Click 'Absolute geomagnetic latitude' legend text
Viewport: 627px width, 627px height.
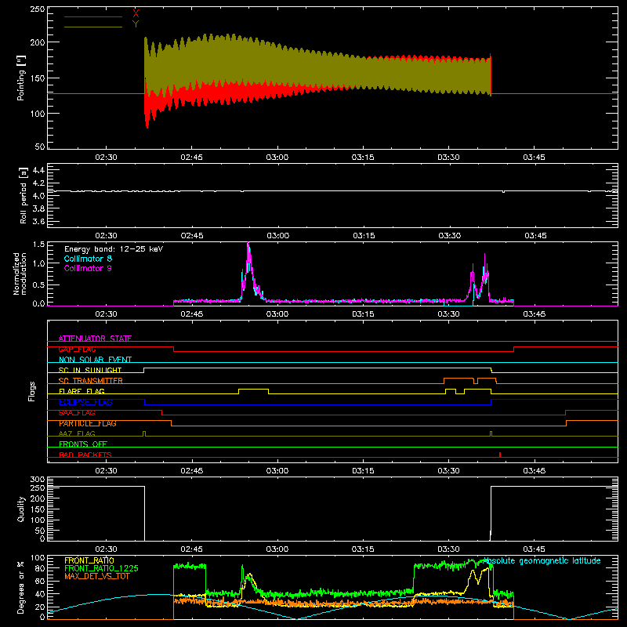point(542,561)
